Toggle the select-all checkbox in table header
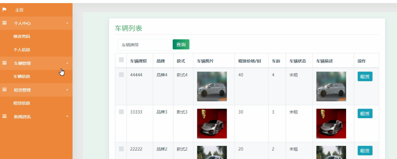The image size is (397, 159). click(x=121, y=60)
